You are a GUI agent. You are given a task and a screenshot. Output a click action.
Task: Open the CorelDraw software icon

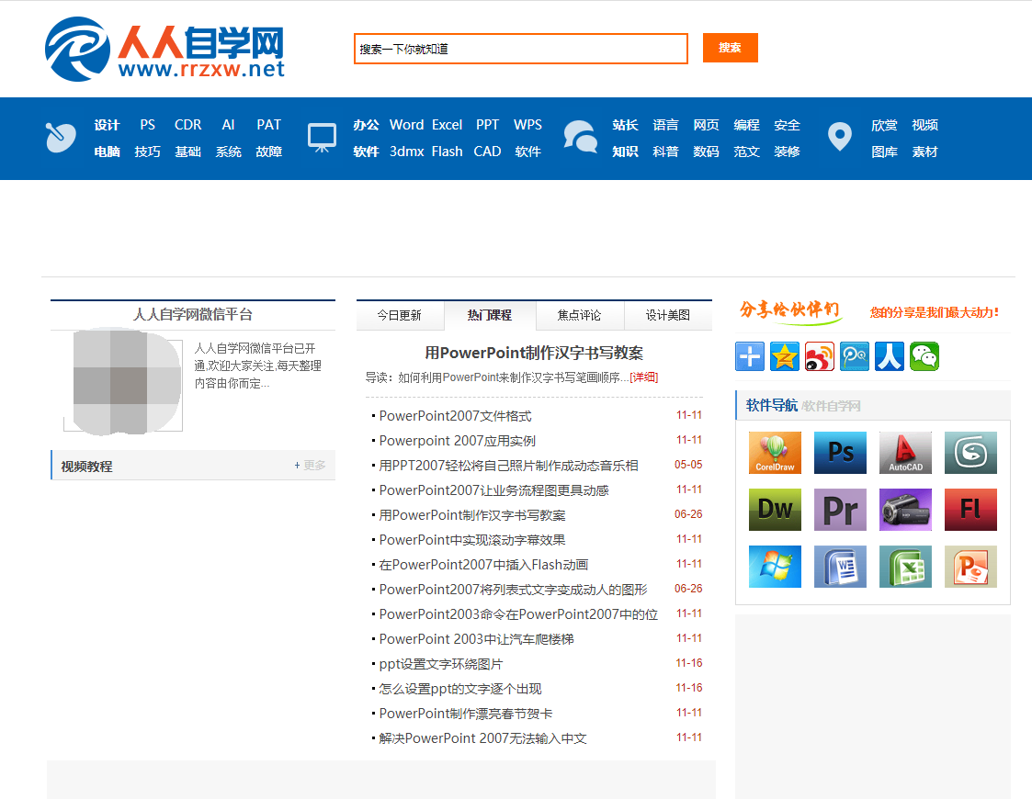[x=775, y=453]
